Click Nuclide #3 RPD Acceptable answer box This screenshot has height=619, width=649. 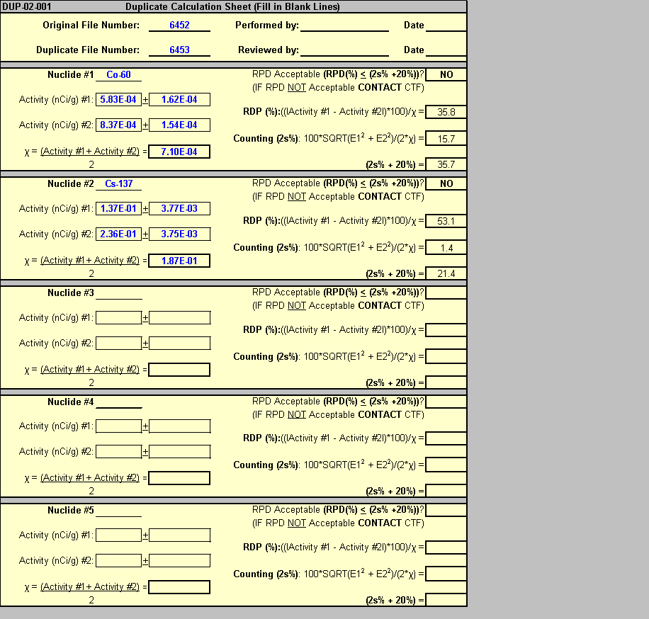click(446, 293)
